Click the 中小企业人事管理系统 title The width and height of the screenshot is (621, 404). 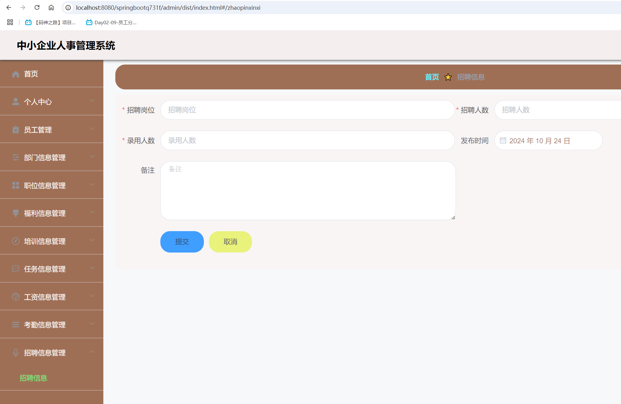tap(66, 45)
